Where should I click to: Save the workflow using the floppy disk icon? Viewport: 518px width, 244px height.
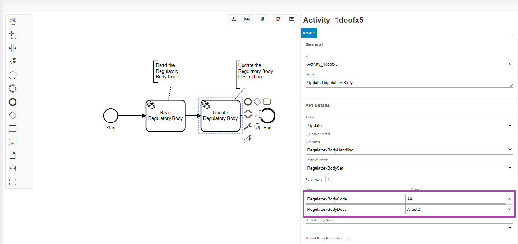coord(278,19)
